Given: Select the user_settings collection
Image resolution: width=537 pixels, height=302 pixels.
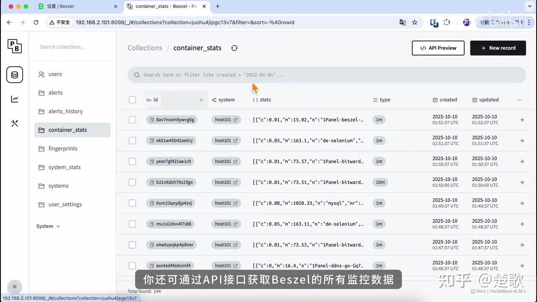Looking at the screenshot, I should [72, 205].
